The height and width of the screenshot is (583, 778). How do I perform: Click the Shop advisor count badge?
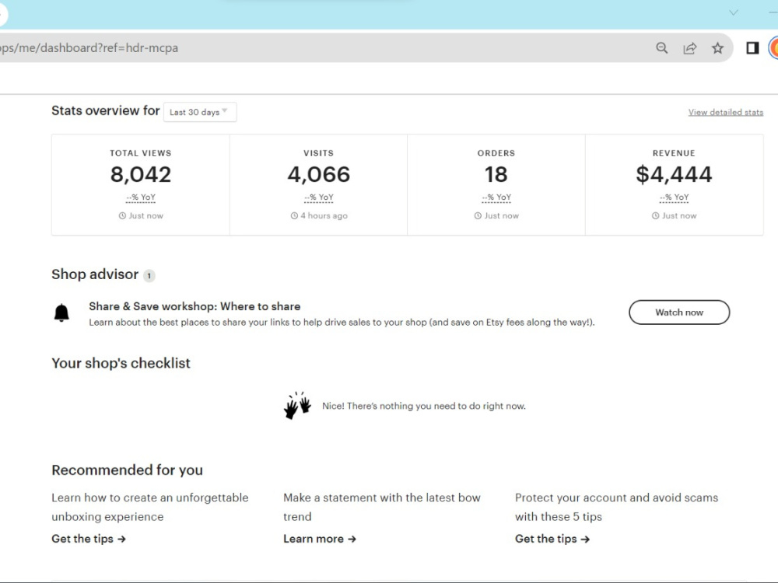coord(149,276)
